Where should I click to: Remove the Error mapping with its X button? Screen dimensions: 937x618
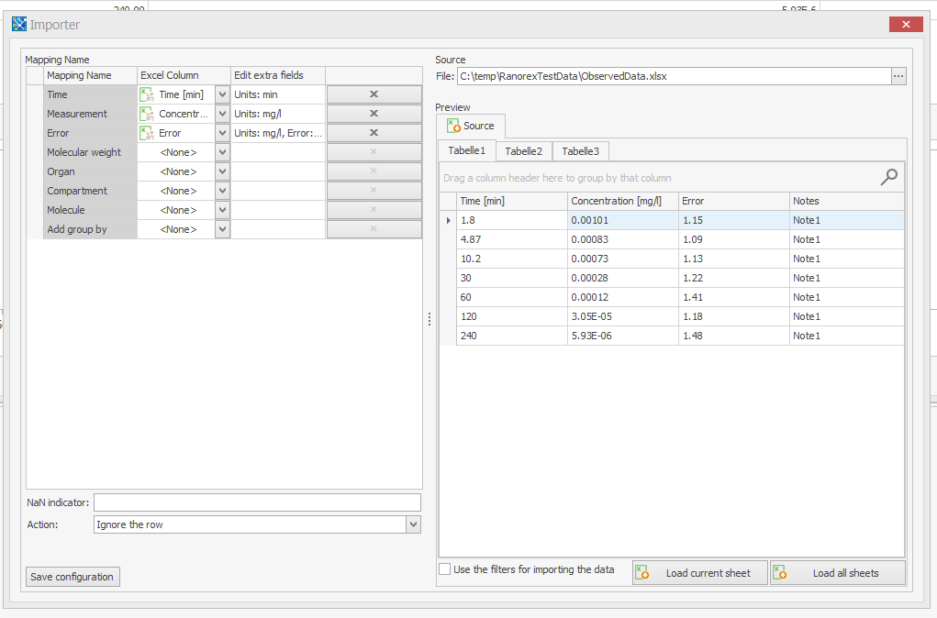click(x=374, y=132)
